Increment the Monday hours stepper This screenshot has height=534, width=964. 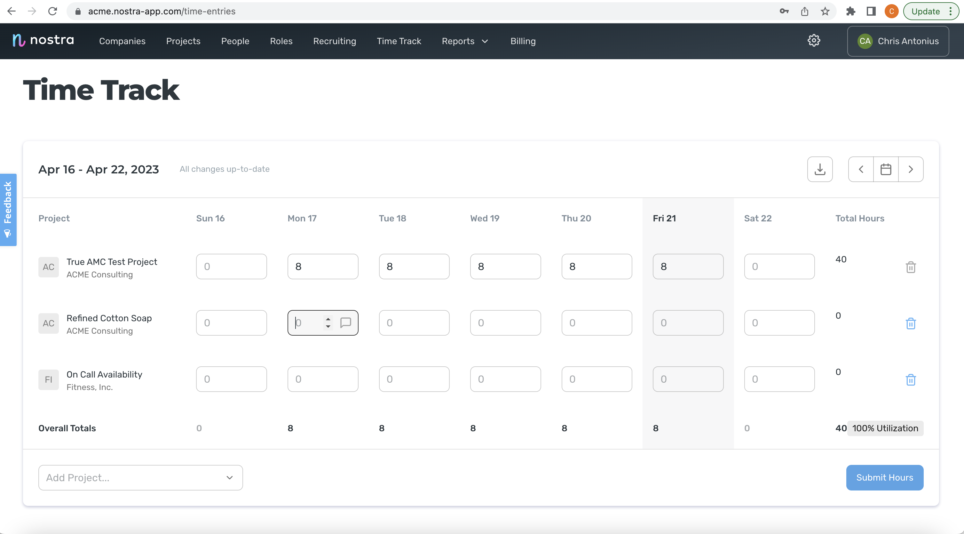point(328,319)
